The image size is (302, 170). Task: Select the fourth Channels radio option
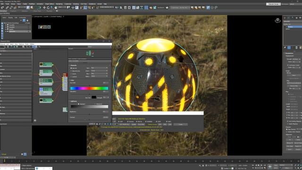(x=71, y=76)
